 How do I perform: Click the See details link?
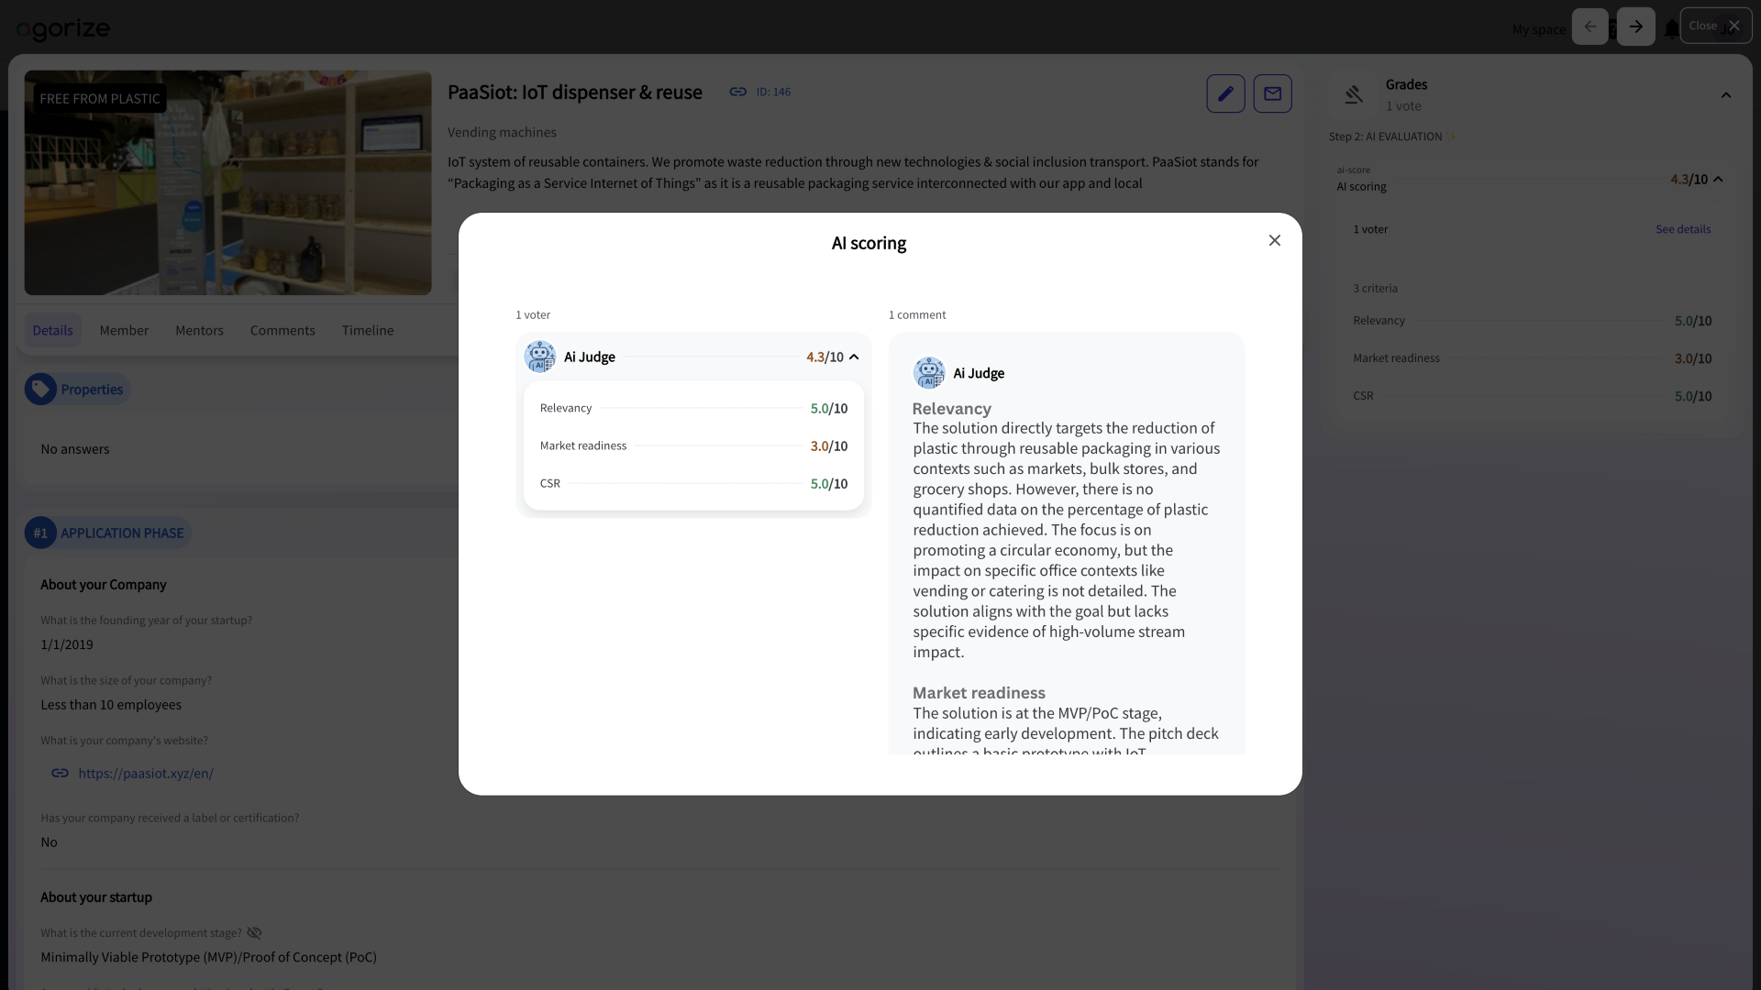point(1683,229)
